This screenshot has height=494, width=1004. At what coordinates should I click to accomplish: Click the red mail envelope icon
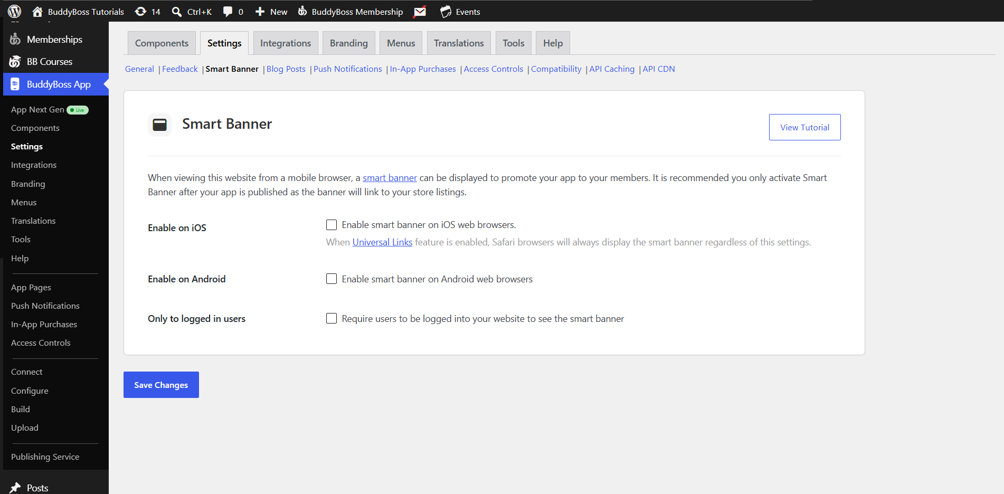420,12
